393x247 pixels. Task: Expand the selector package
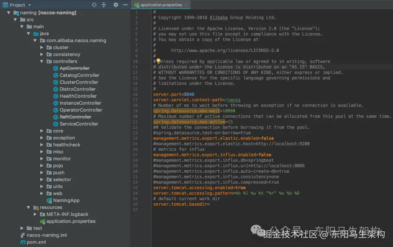tap(41, 179)
